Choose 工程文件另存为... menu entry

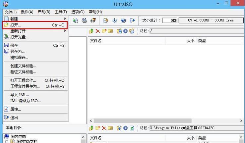[x=35, y=86]
